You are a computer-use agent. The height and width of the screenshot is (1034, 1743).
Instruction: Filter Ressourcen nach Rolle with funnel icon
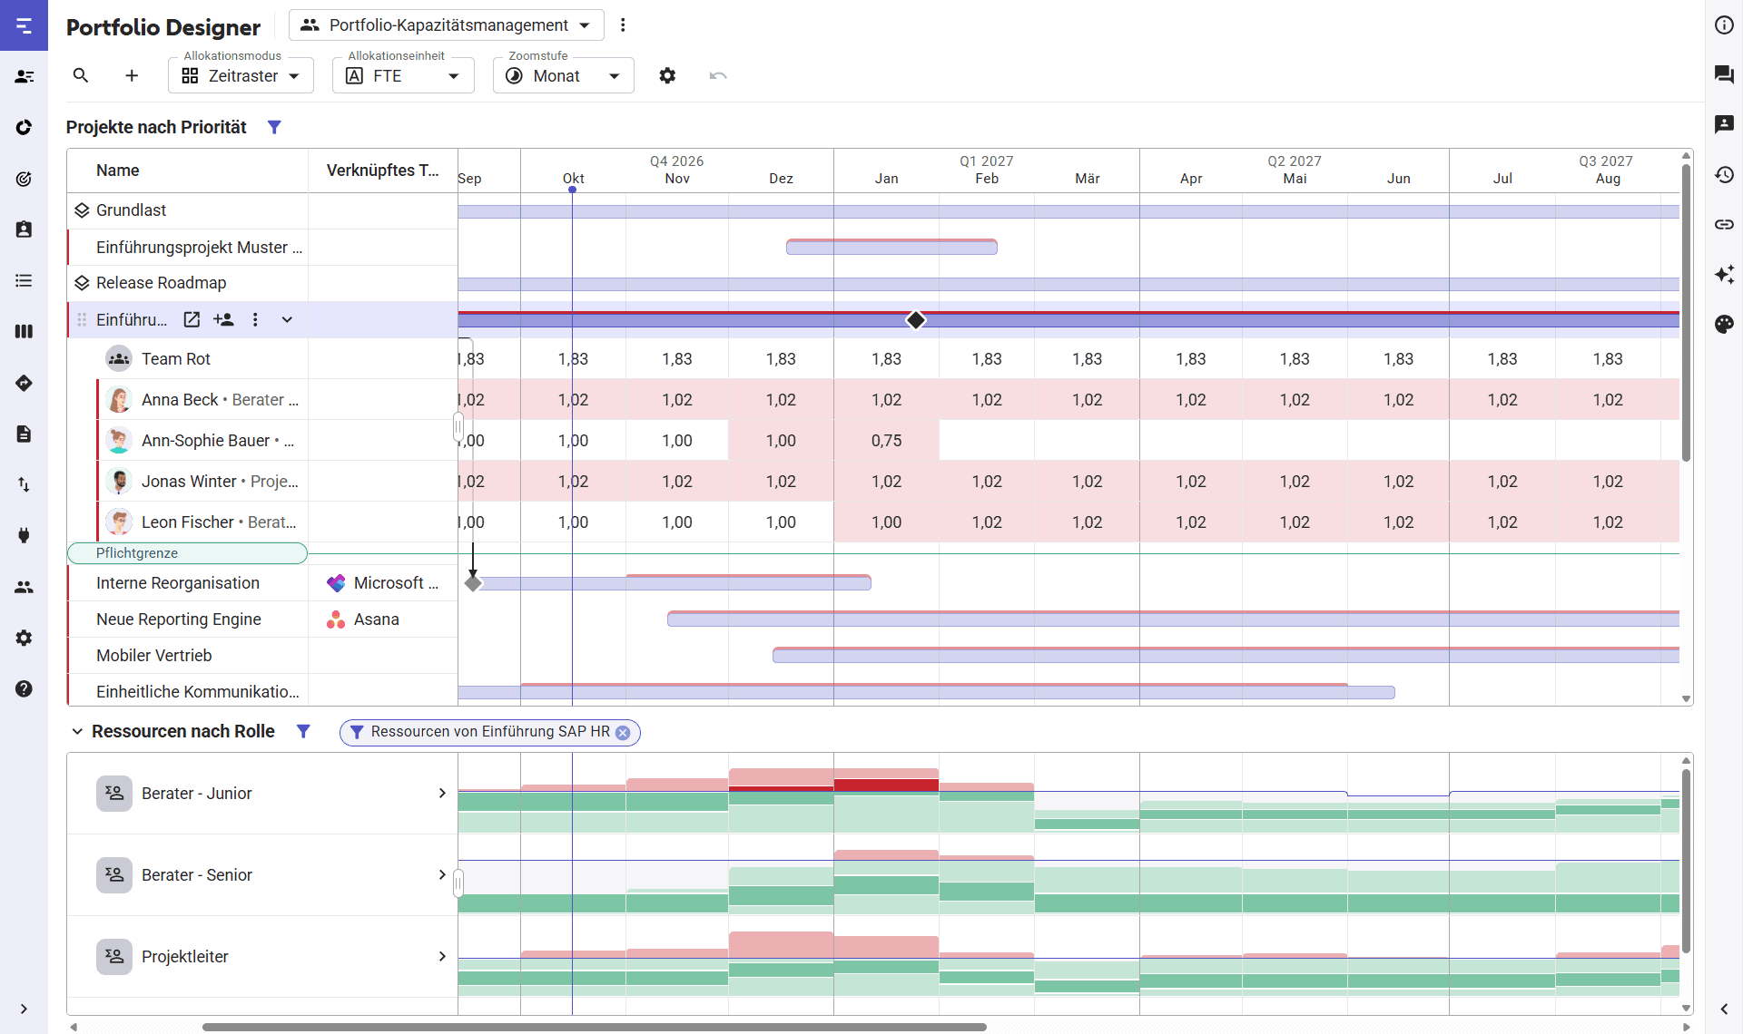(303, 731)
